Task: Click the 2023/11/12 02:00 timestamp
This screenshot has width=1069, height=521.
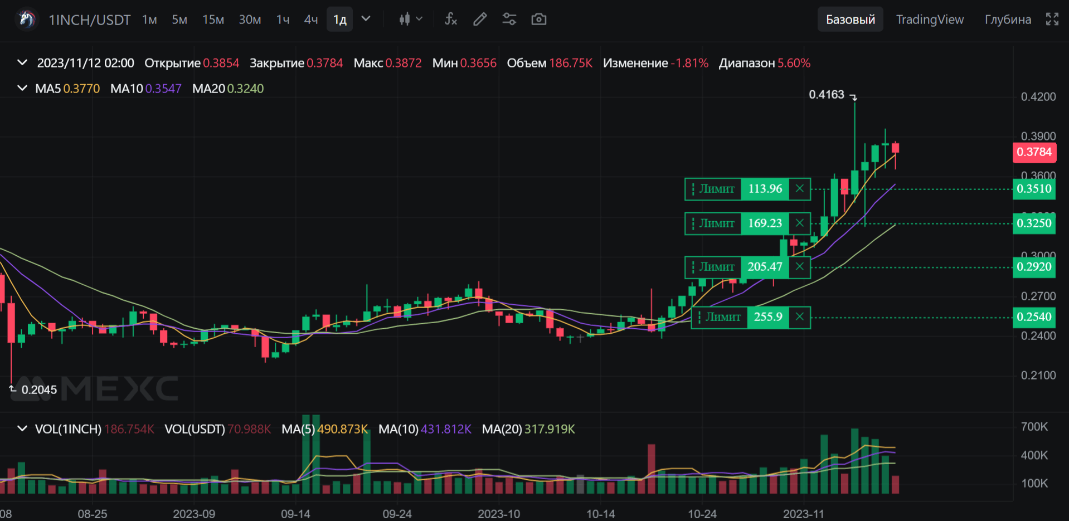Action: (86, 63)
